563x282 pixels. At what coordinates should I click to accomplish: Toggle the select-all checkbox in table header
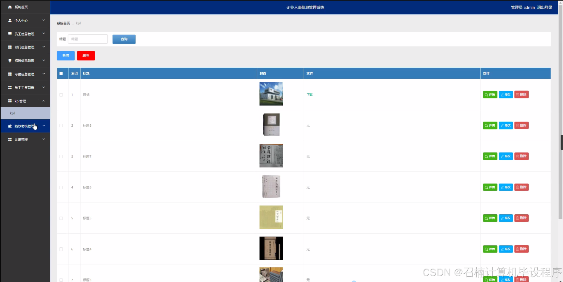click(61, 73)
